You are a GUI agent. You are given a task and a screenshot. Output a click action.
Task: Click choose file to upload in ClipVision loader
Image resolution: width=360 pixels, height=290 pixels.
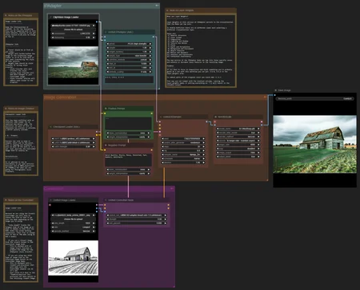pyautogui.click(x=74, y=30)
